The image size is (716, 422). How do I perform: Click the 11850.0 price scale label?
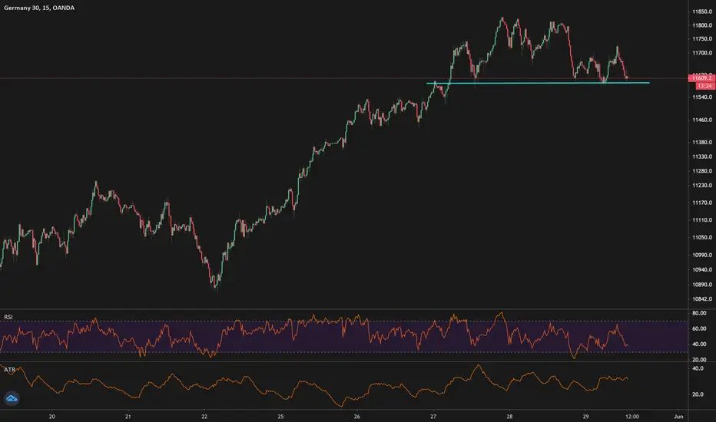coord(702,12)
